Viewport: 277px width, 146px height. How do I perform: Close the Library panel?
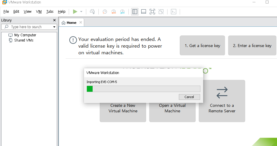coord(54,20)
